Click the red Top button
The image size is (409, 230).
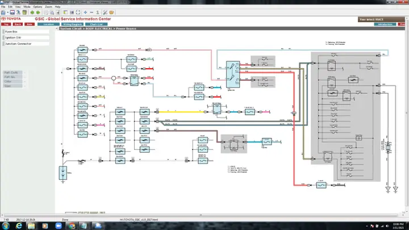coord(6,24)
